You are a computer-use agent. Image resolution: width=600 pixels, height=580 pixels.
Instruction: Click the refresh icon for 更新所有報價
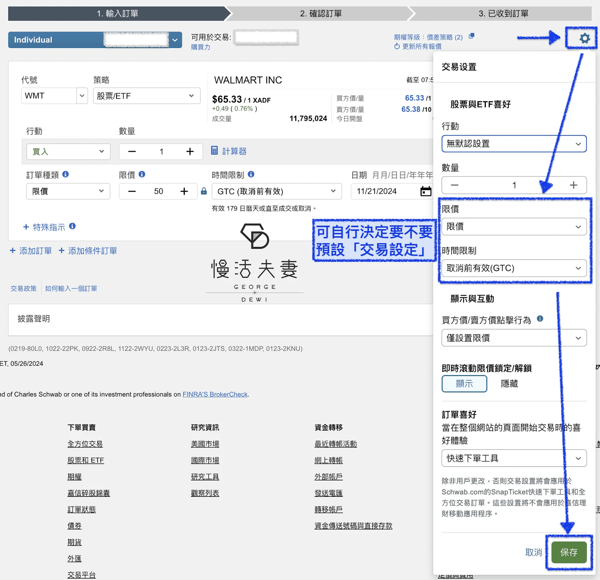tap(397, 46)
